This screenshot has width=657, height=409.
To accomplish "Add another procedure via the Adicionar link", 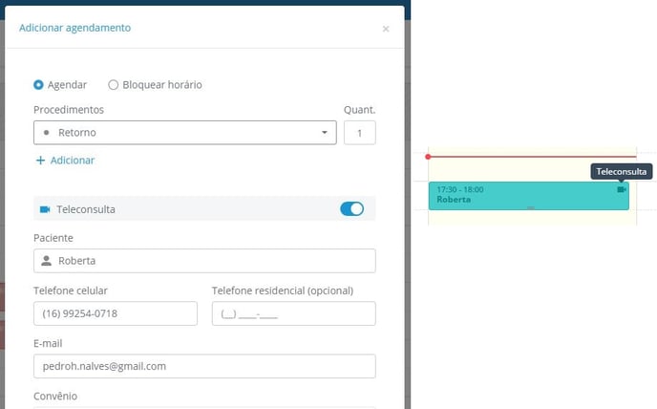I will point(65,161).
